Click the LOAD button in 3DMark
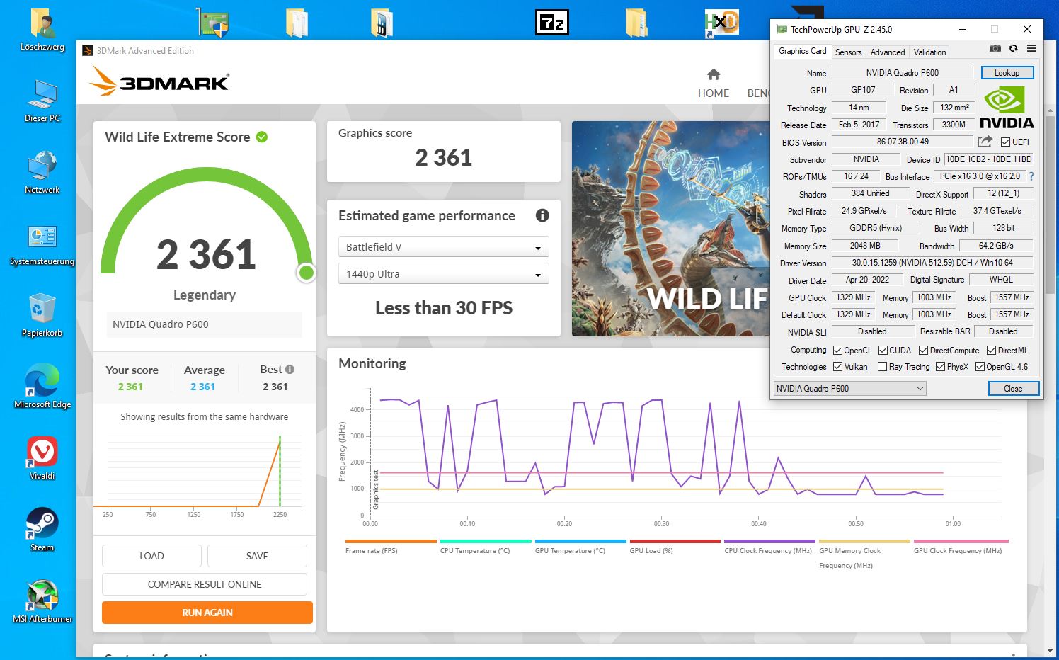The height and width of the screenshot is (660, 1059). coord(151,556)
